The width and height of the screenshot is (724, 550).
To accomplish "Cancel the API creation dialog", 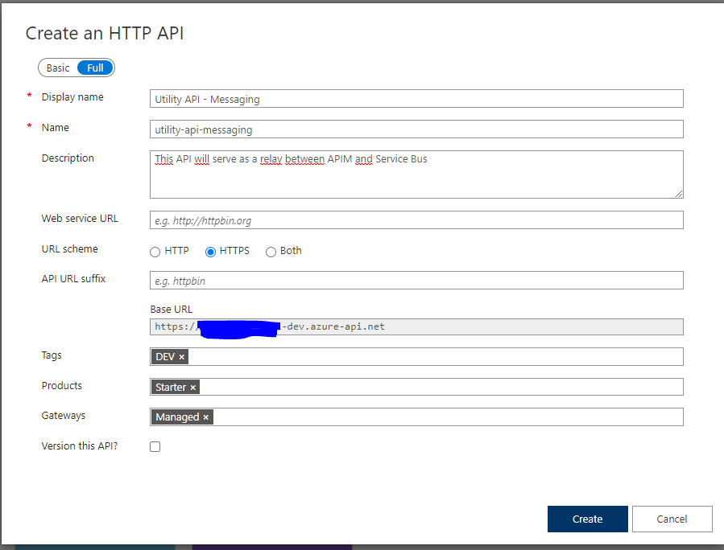I will 672,519.
